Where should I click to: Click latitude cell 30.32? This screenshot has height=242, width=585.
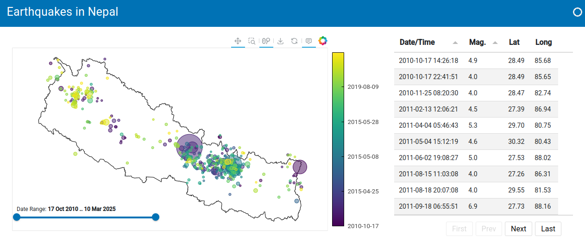pyautogui.click(x=516, y=142)
